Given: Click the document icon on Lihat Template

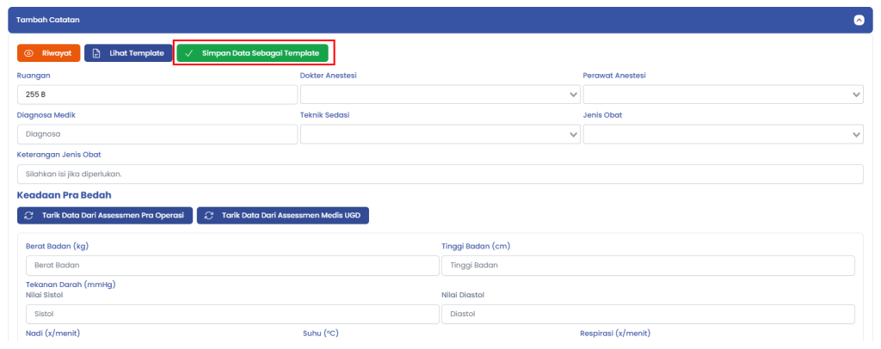Looking at the screenshot, I should [x=97, y=53].
